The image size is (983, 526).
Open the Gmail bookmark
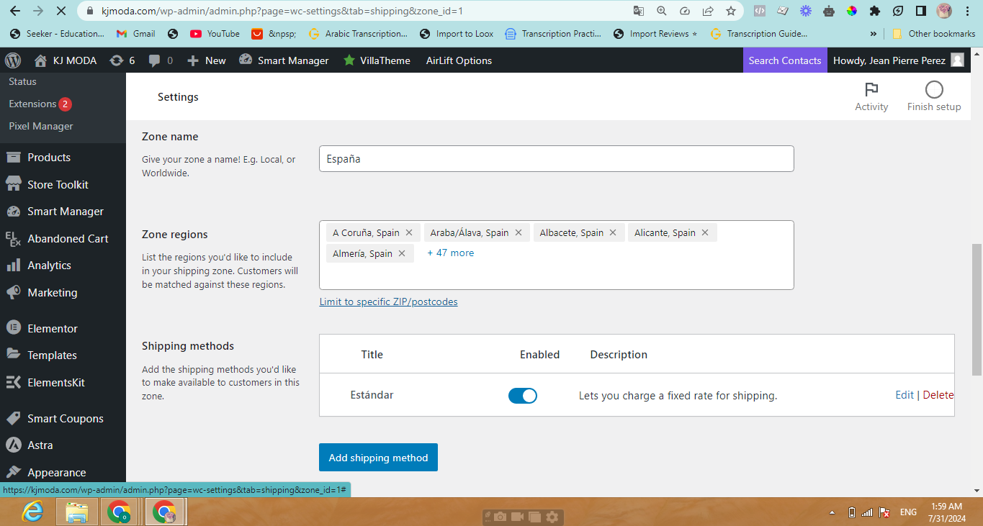135,34
